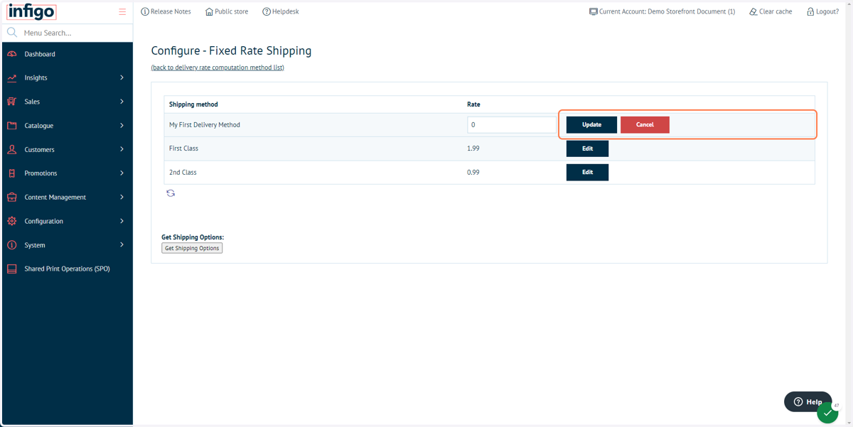Click the 1.99 rate value
Viewport: 853px width, 427px height.
click(473, 148)
